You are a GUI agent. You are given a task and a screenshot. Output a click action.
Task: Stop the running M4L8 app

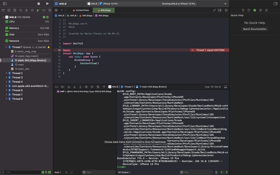(39, 4)
